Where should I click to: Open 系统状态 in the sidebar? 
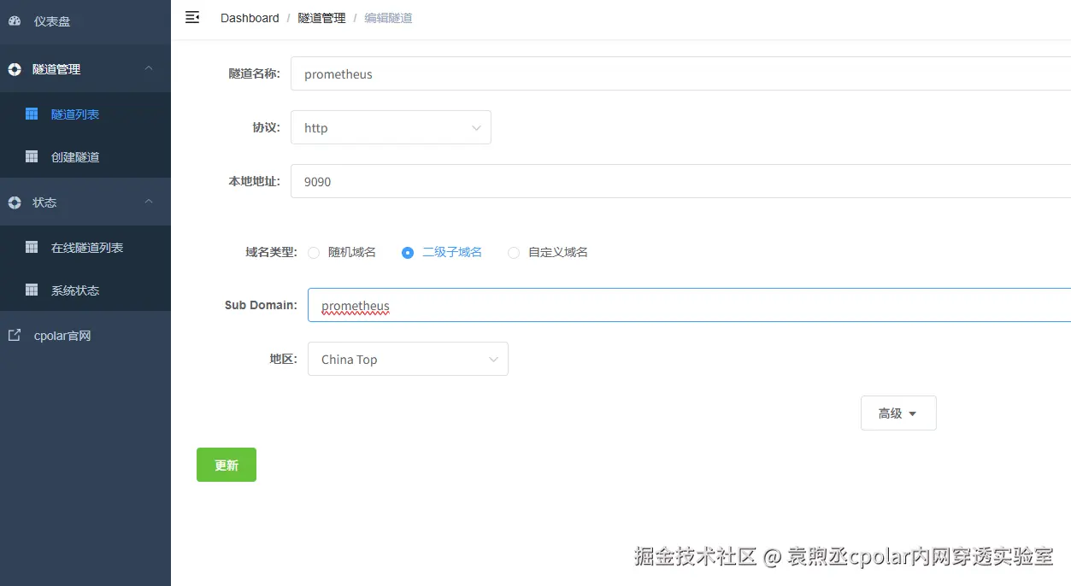(85, 290)
